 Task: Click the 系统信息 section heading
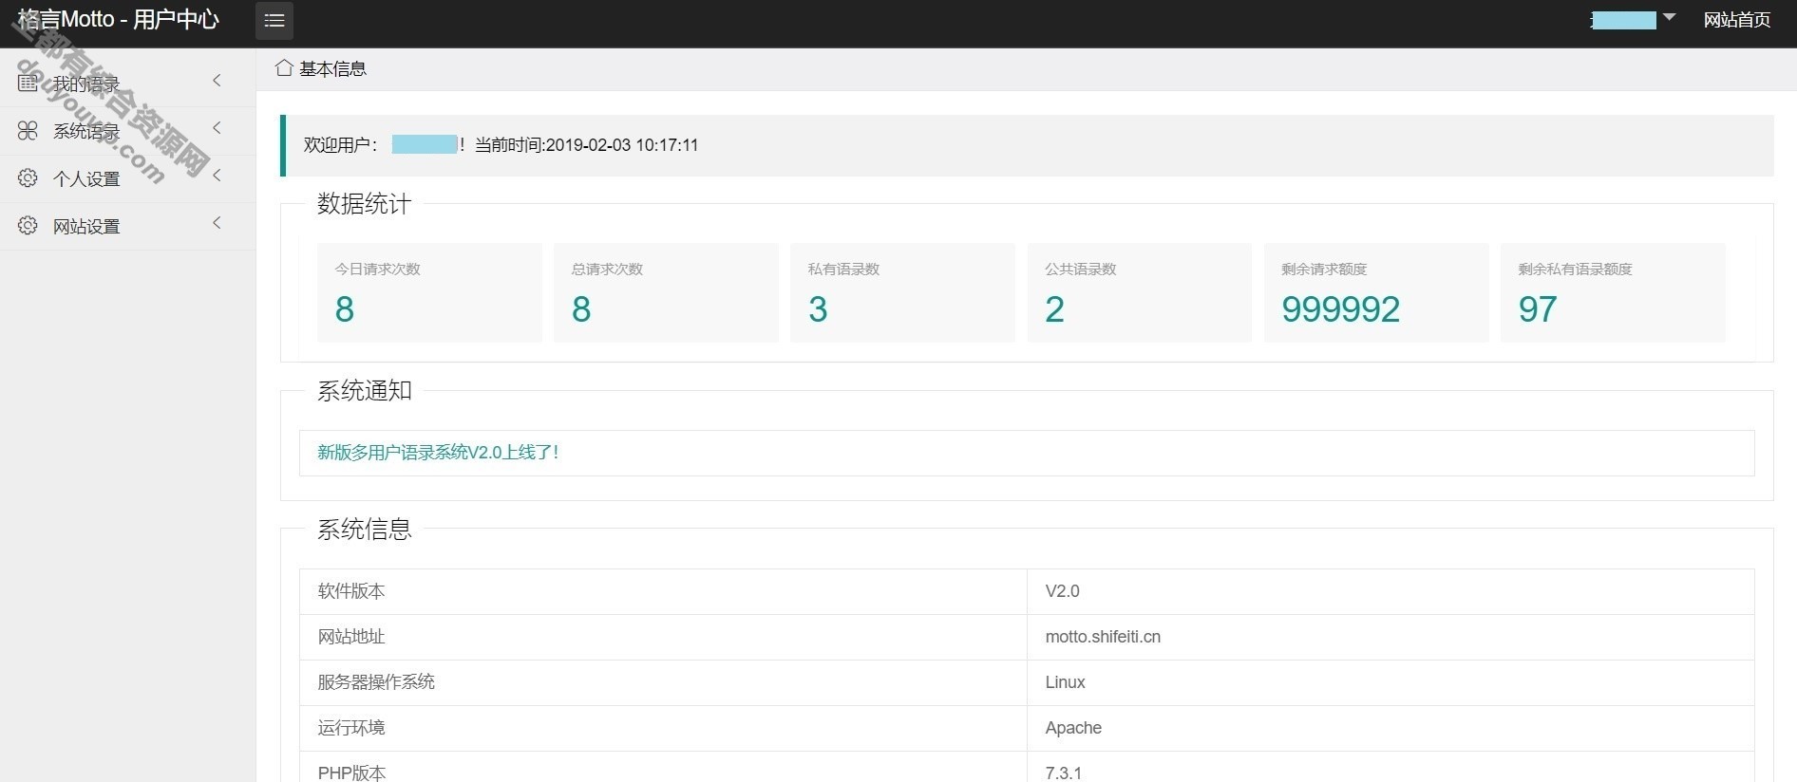pos(364,529)
